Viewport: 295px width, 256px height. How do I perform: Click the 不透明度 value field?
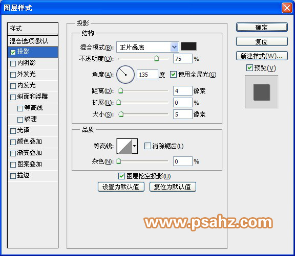pyautogui.click(x=183, y=59)
